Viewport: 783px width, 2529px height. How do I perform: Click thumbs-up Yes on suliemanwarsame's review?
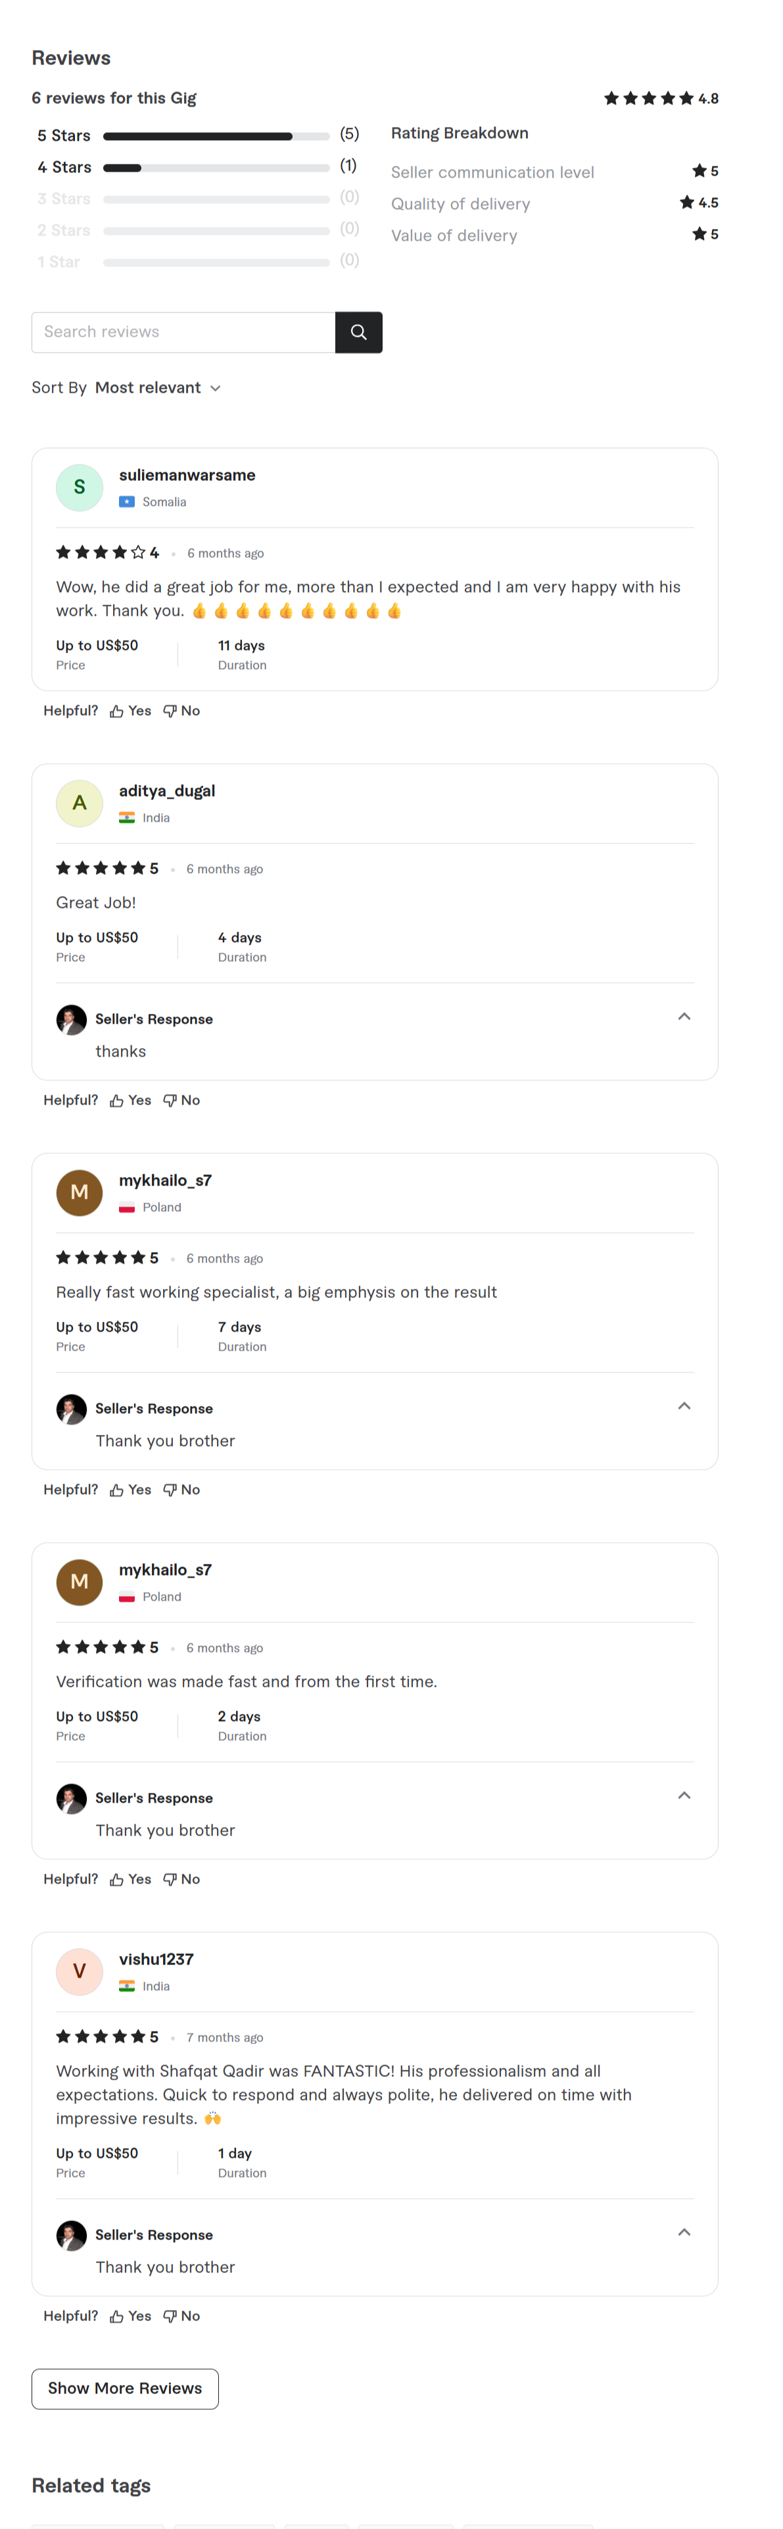(x=130, y=711)
